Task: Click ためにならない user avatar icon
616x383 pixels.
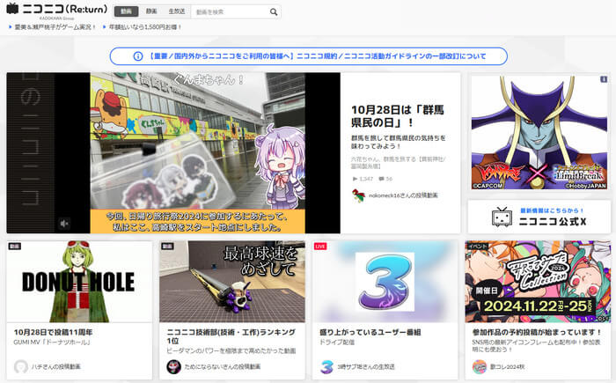Action: (x=173, y=366)
